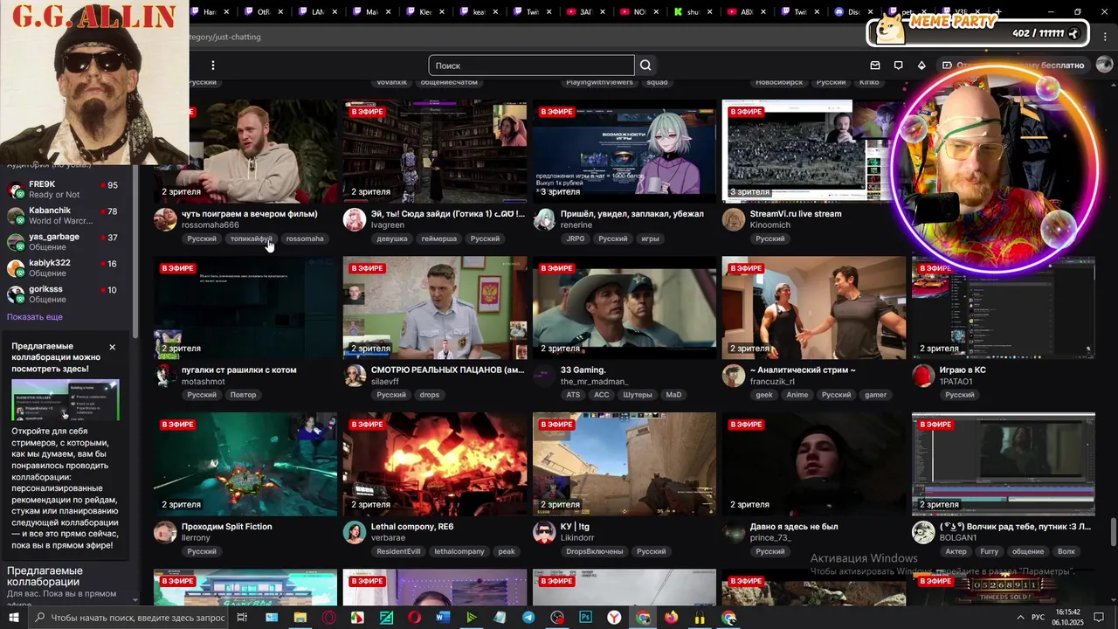Screen dimensions: 1118x629
Task: Open francuzik_rl channel avatar
Action: (734, 376)
